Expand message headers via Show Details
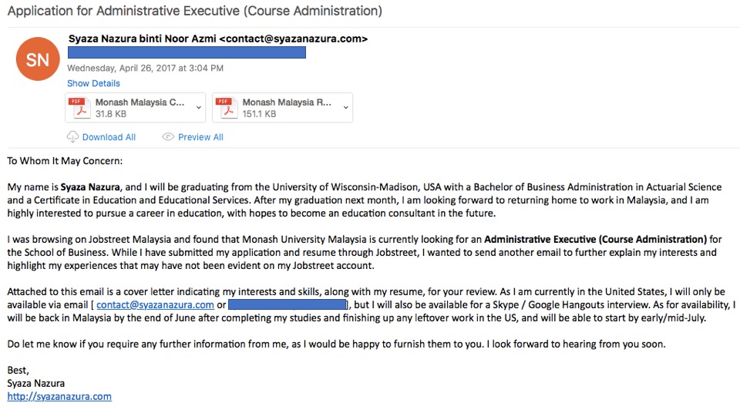 [93, 83]
